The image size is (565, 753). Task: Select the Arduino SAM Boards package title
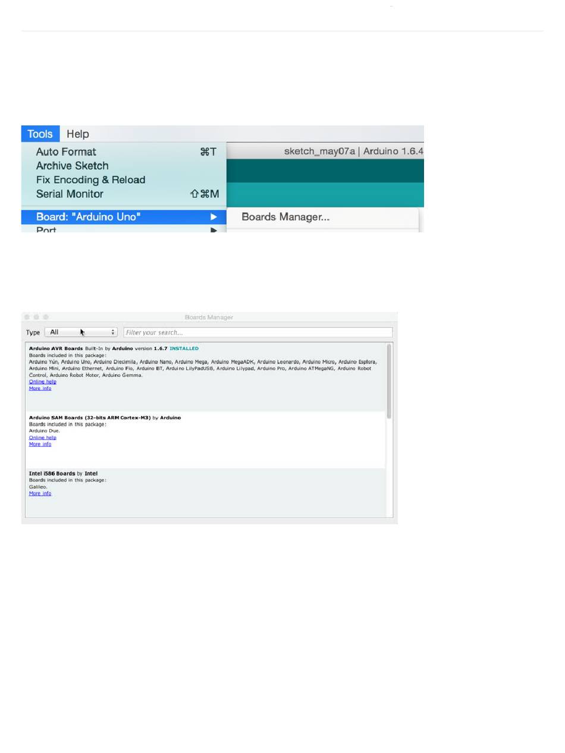click(90, 418)
